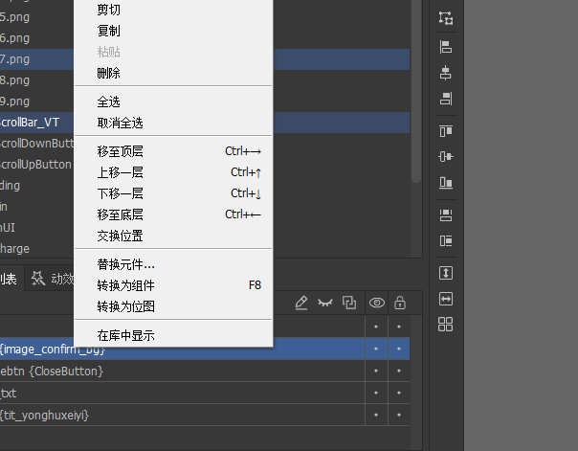Screen dimensions: 578x451
Task: Align selected objects to left edge
Action: pos(446,47)
